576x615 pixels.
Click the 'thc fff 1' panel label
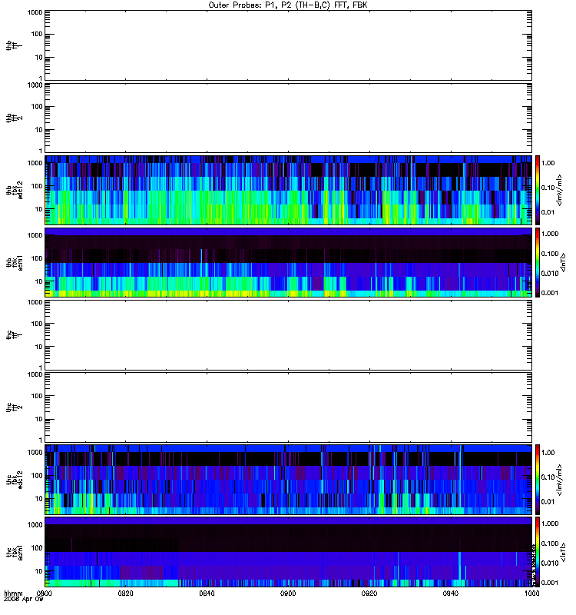point(14,335)
